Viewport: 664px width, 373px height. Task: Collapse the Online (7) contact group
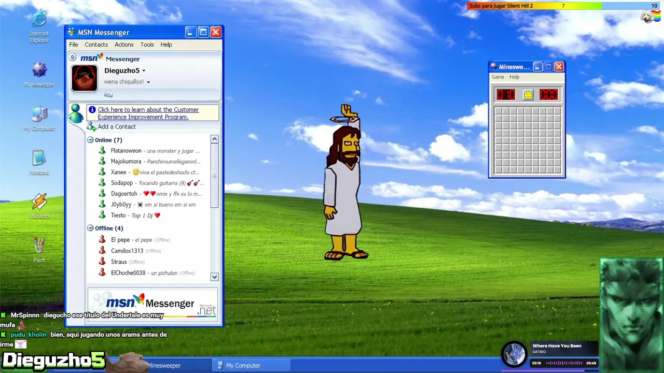coord(90,140)
